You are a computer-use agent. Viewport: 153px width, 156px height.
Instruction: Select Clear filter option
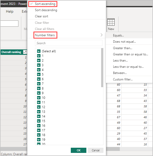point(42,23)
